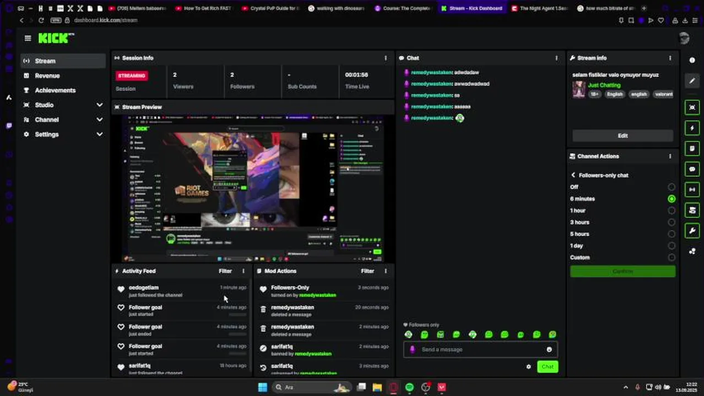
Task: Click the Edit button in Stream info
Action: click(622, 135)
